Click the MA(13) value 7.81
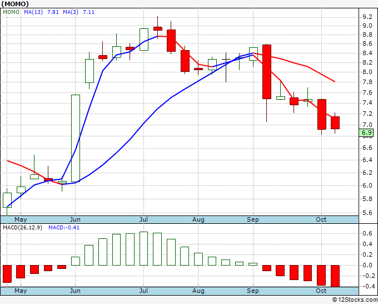 pos(53,12)
